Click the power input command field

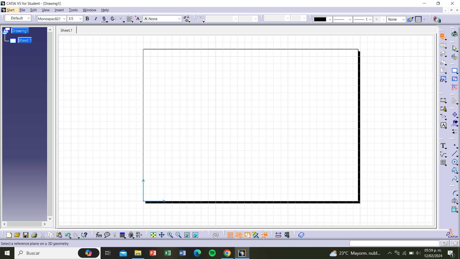click(x=394, y=243)
